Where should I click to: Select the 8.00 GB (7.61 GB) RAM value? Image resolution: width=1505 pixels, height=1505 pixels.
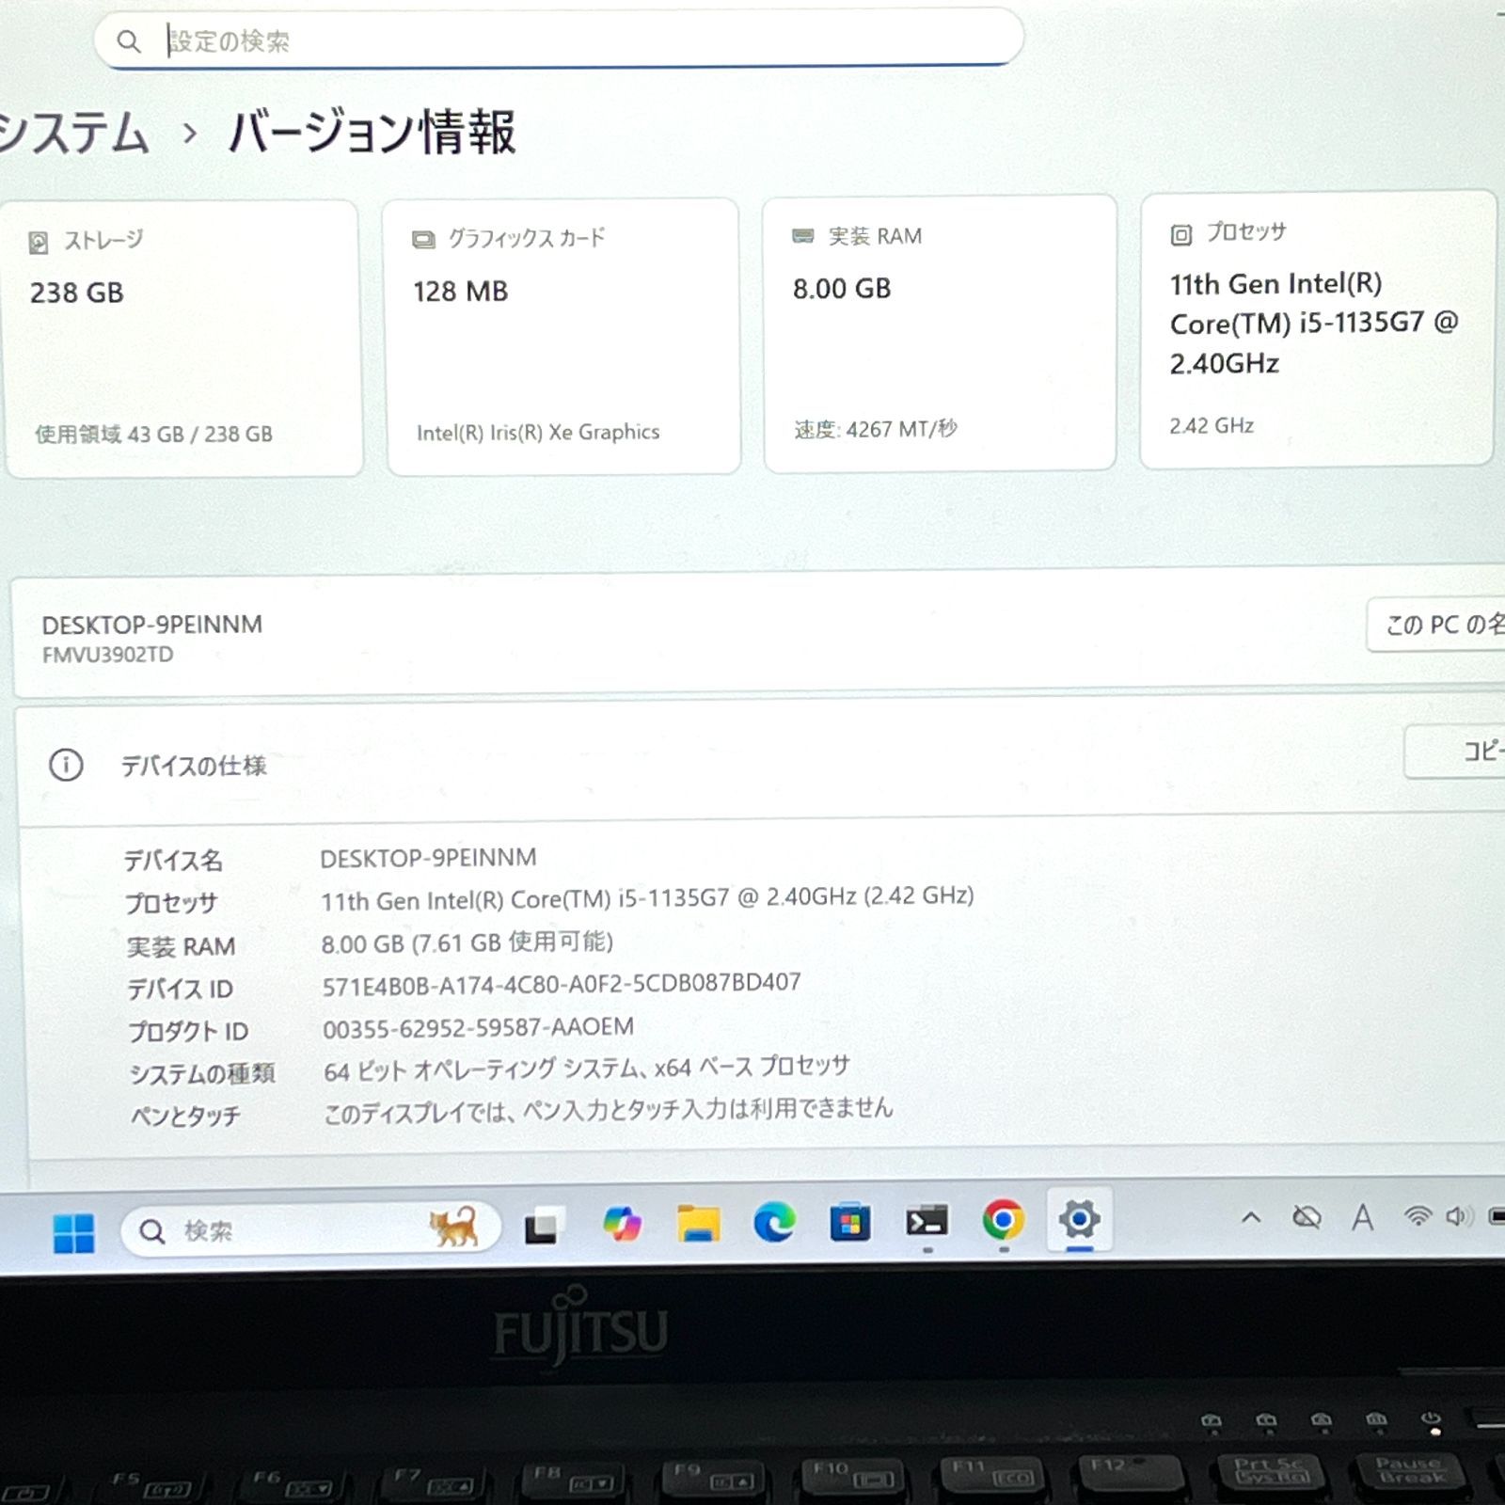(x=467, y=943)
